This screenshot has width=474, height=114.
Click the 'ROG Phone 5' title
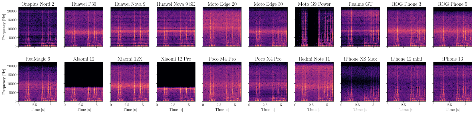[453, 4]
